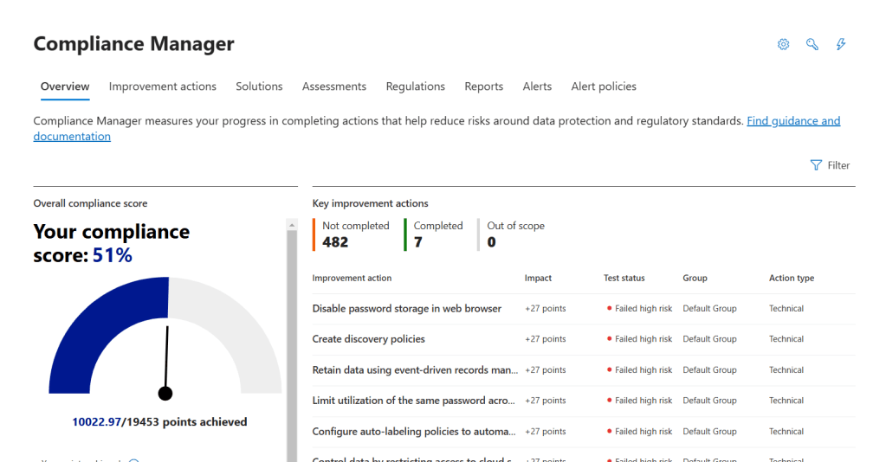886x462 pixels.
Task: Sort by the Test status column header
Action: point(624,279)
